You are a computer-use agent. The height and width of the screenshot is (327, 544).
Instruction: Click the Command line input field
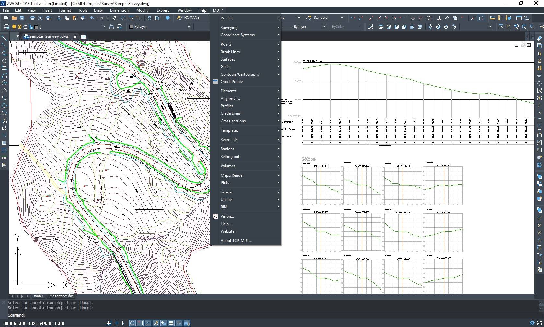click(272, 315)
